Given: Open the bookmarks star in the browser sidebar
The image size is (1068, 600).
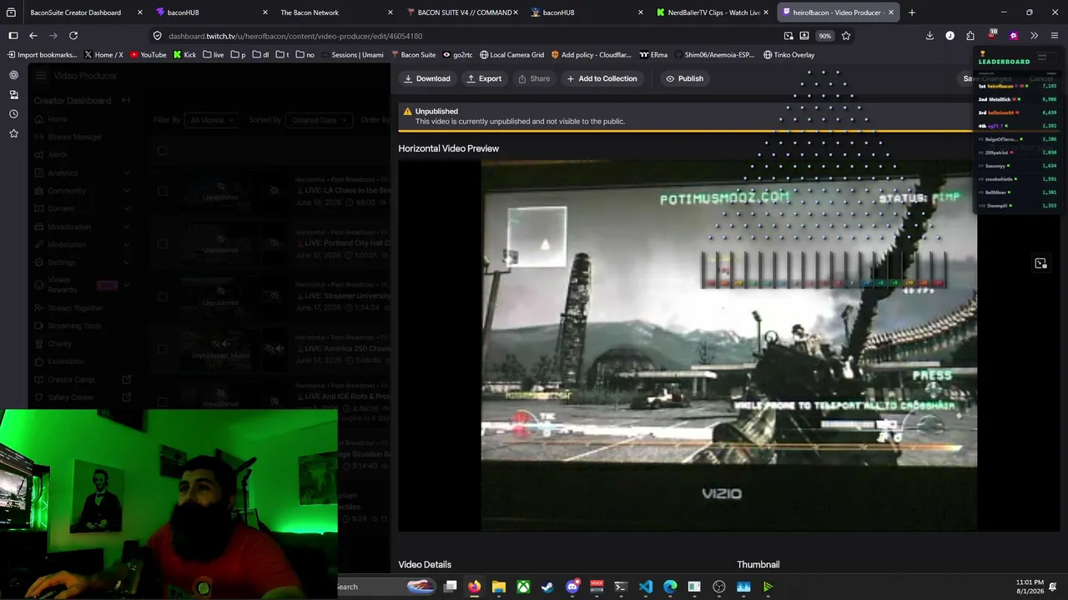Looking at the screenshot, I should (13, 133).
